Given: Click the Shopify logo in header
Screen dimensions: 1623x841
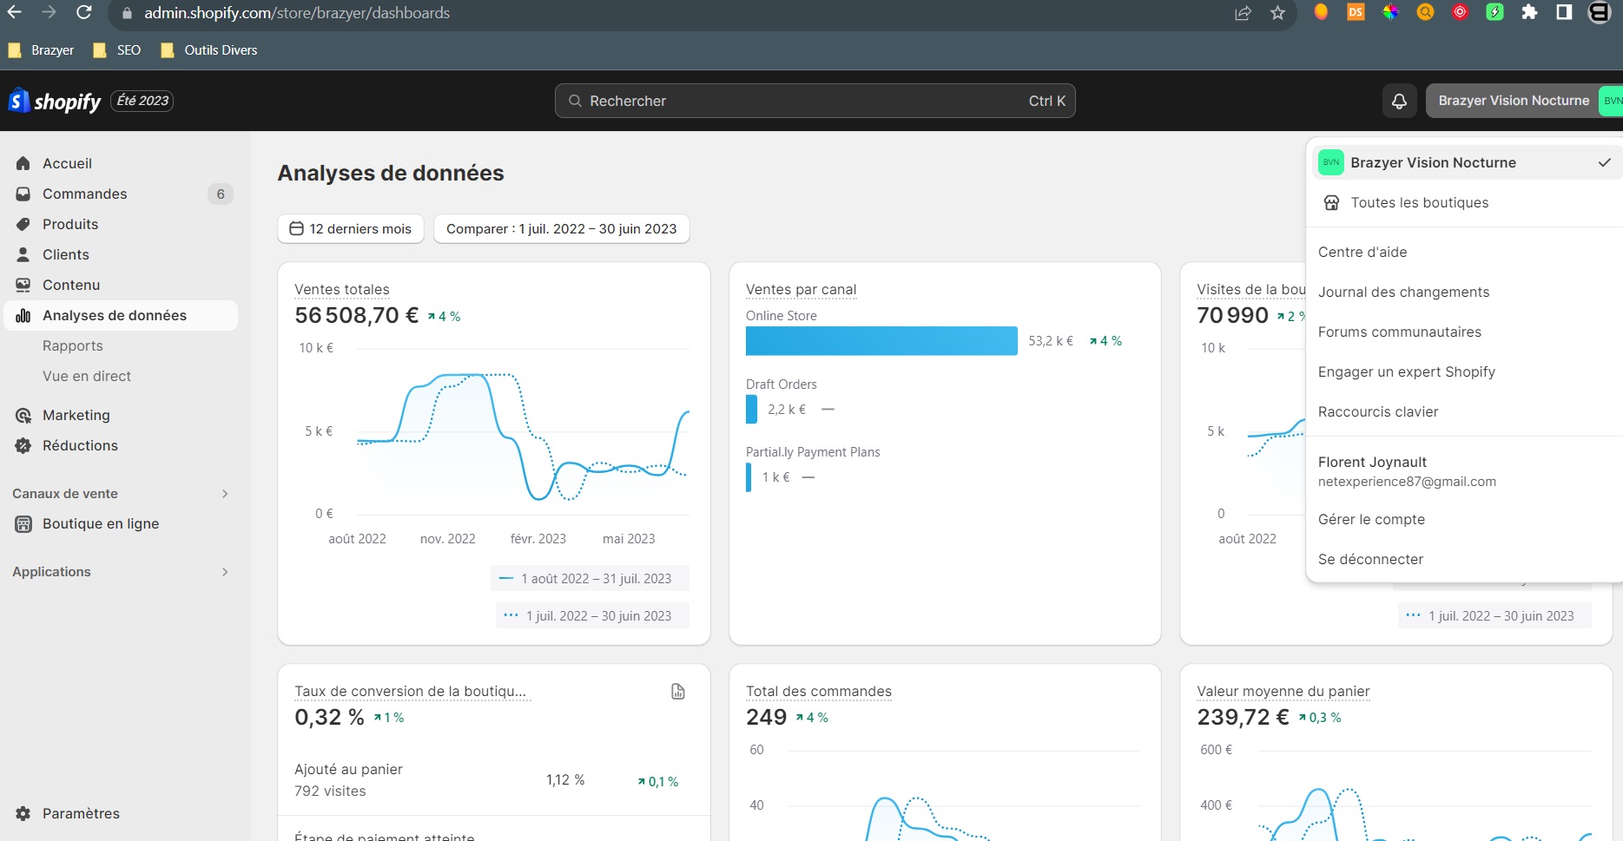Looking at the screenshot, I should click(54, 102).
